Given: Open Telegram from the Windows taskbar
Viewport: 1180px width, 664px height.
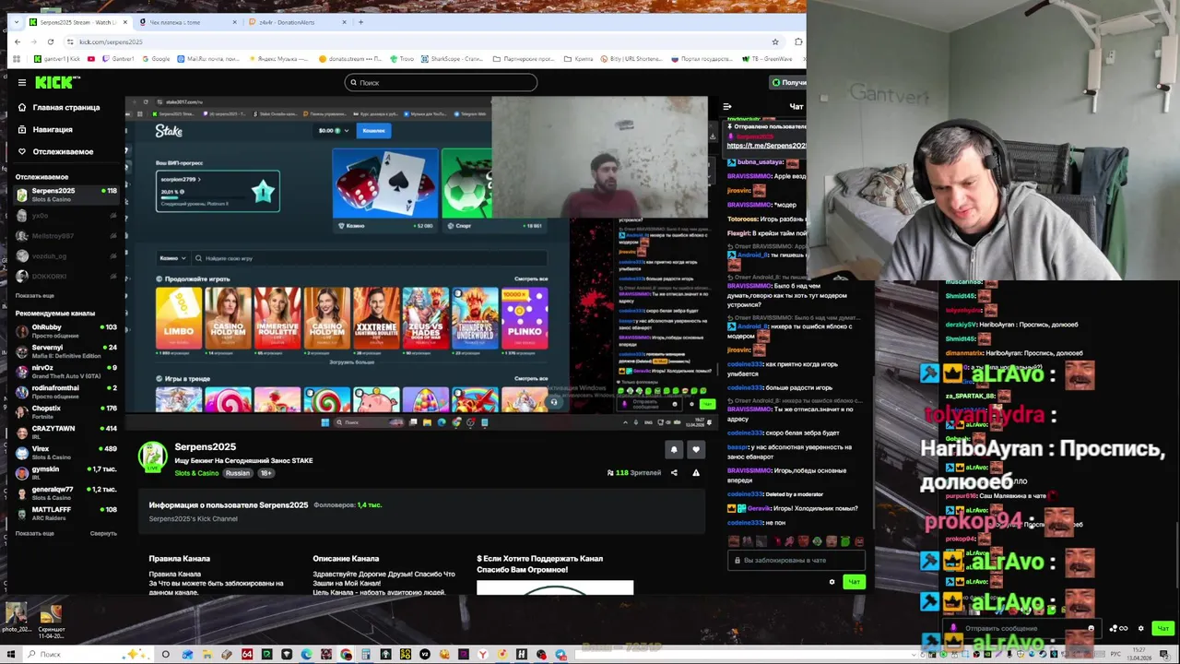Looking at the screenshot, I should tap(560, 655).
